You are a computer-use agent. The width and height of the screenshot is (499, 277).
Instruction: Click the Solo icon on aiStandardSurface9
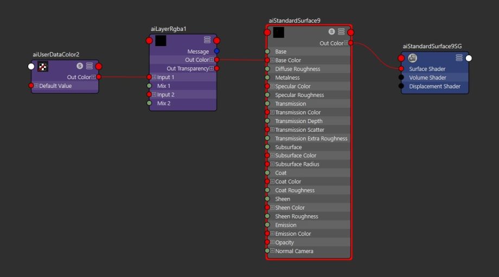pos(332,32)
